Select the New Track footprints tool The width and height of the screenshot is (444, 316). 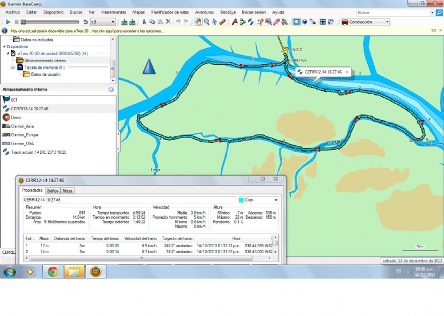click(250, 22)
